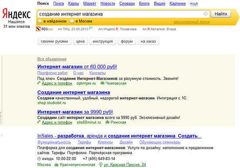Refine query with 'своими руками' button
The height and width of the screenshot is (168, 240).
point(55,41)
